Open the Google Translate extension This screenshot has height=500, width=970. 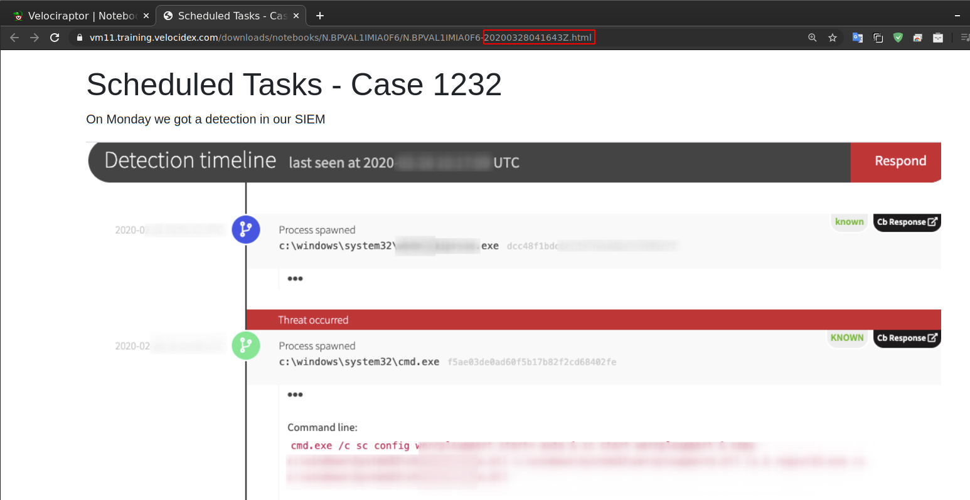click(857, 38)
